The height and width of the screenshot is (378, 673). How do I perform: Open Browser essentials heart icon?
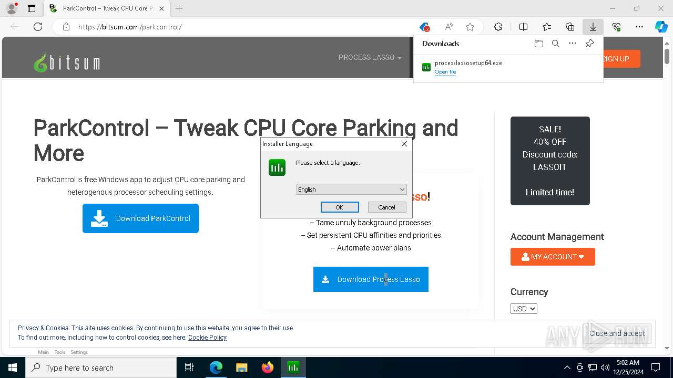point(616,27)
